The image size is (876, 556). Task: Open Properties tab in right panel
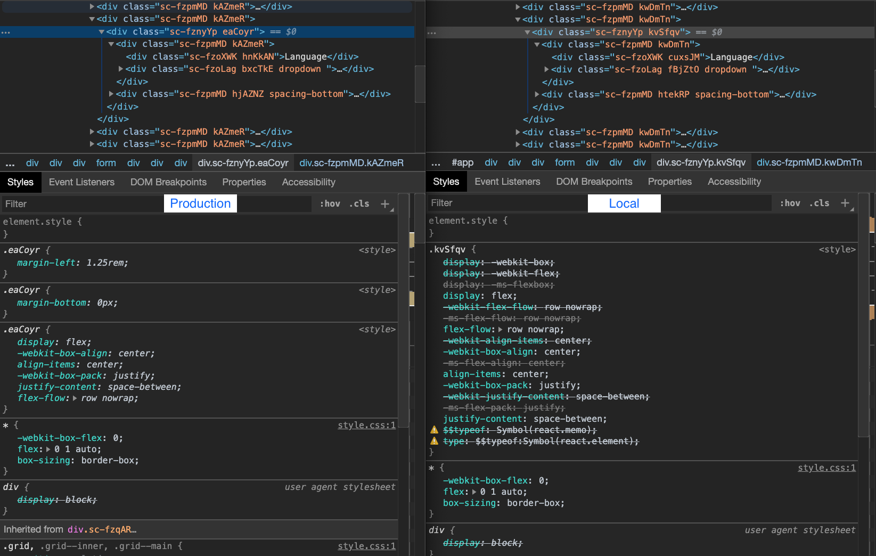click(670, 182)
